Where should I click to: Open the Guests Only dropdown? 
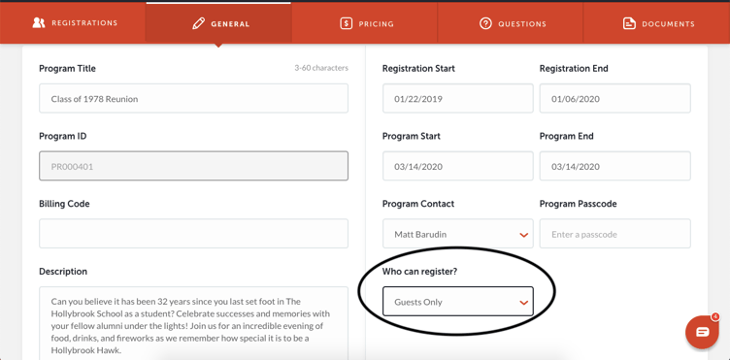(x=458, y=302)
